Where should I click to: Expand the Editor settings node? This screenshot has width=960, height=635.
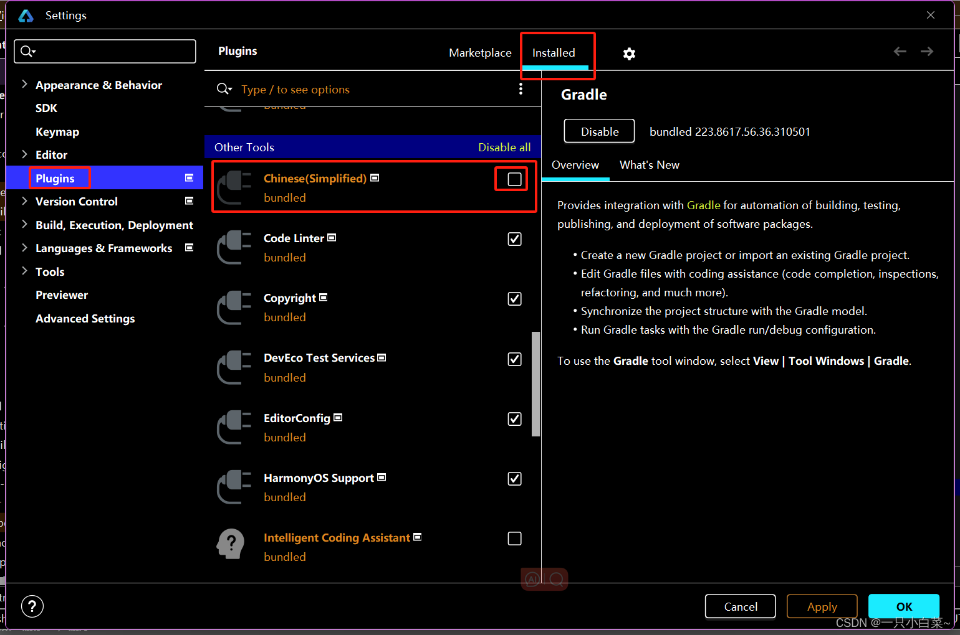pos(24,154)
